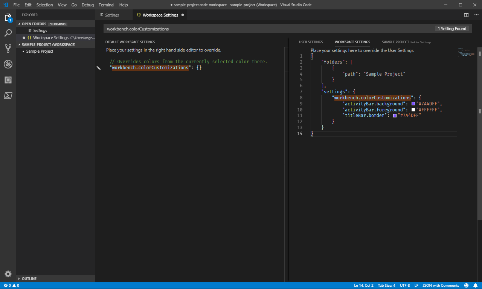The height and width of the screenshot is (289, 482).
Task: Open the Extensions view icon
Action: (8, 80)
